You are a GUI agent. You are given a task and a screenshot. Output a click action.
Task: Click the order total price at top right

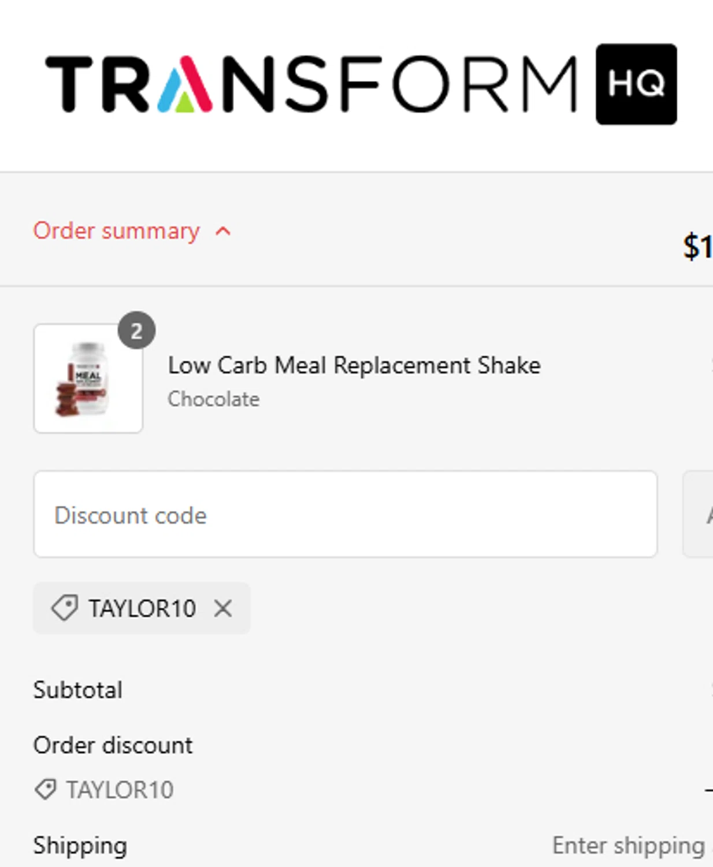click(697, 247)
